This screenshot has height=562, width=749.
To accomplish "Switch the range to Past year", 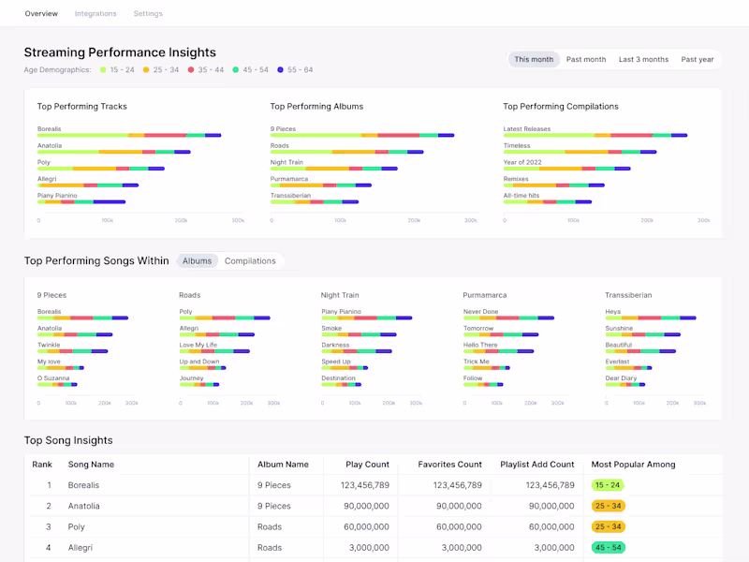I will 698,59.
